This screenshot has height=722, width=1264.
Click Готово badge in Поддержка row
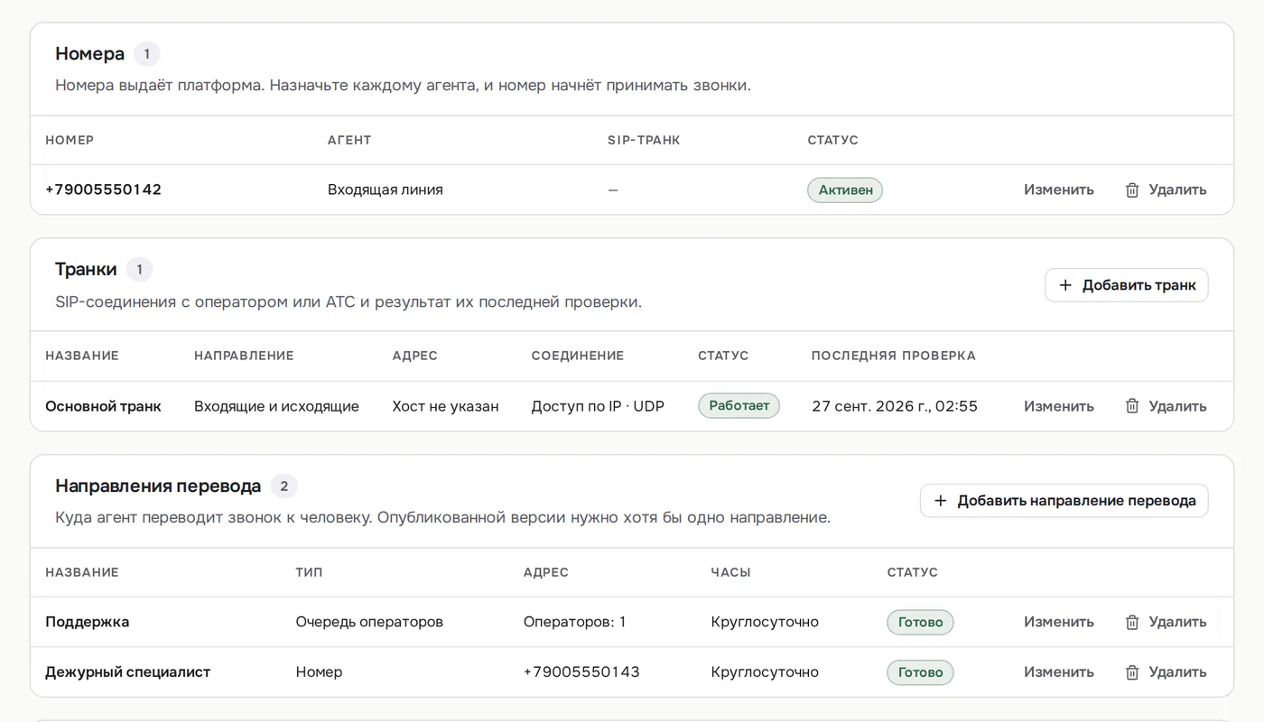(x=920, y=622)
